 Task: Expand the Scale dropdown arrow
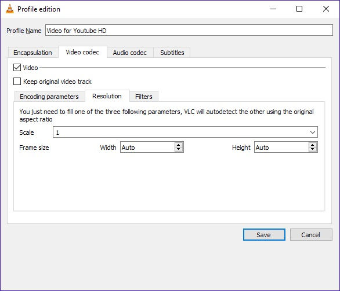[313, 132]
